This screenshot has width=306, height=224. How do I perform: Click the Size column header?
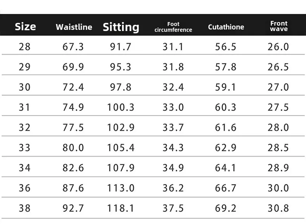(25, 26)
